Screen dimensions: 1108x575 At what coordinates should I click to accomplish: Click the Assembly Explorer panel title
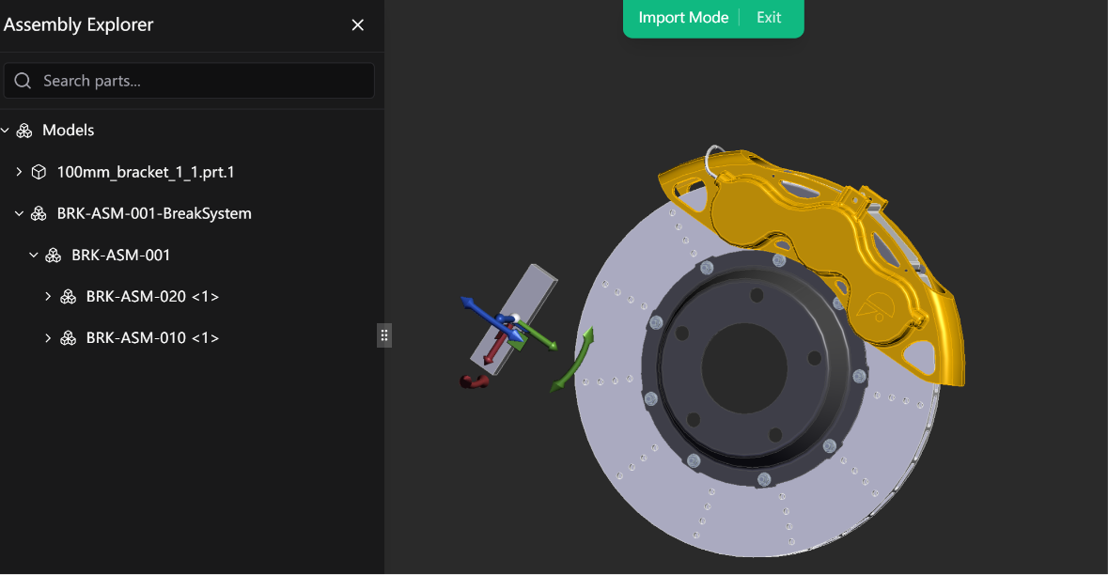78,24
